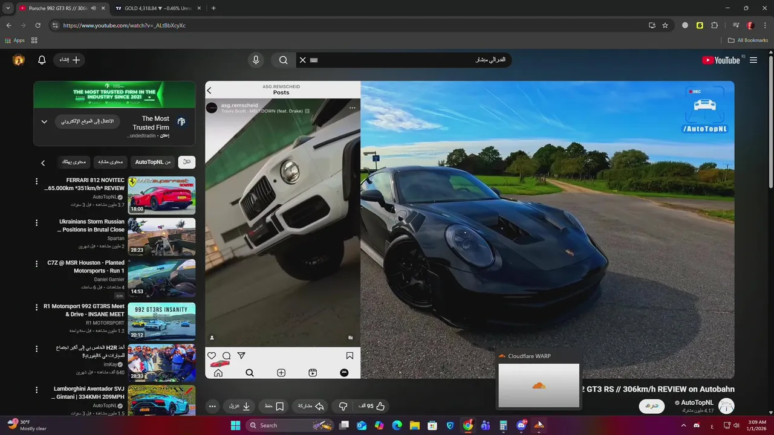Viewport: 774px width, 435px height.
Task: Select the 'محتوى مشابه' related chip
Action: (x=110, y=162)
